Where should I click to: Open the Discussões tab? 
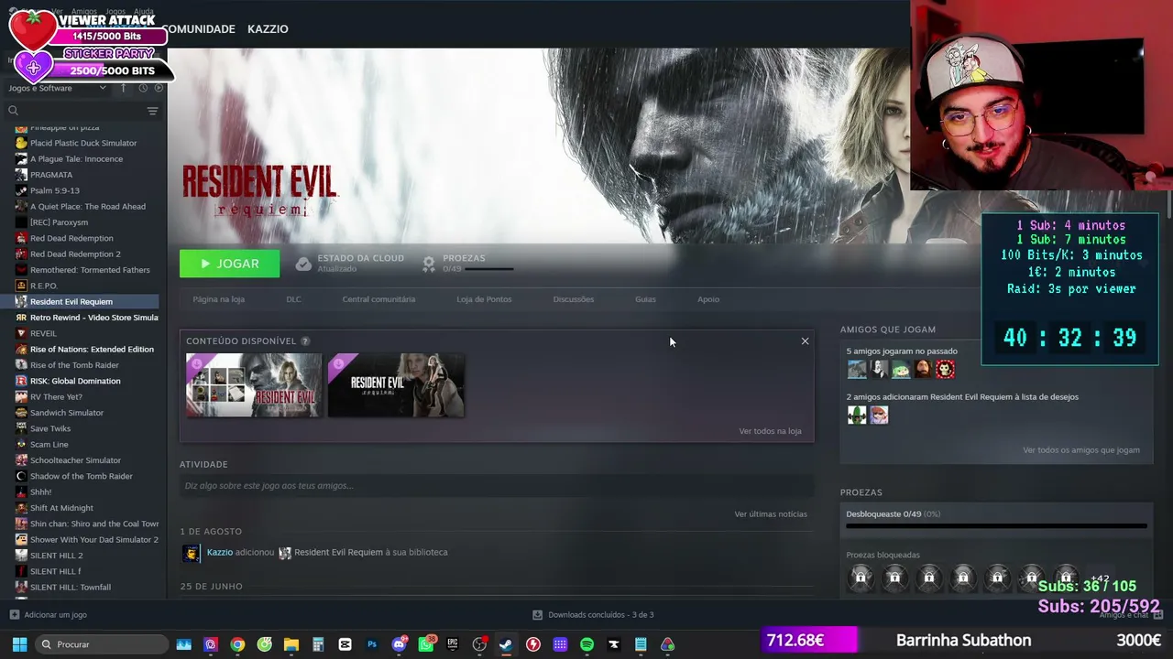click(574, 299)
